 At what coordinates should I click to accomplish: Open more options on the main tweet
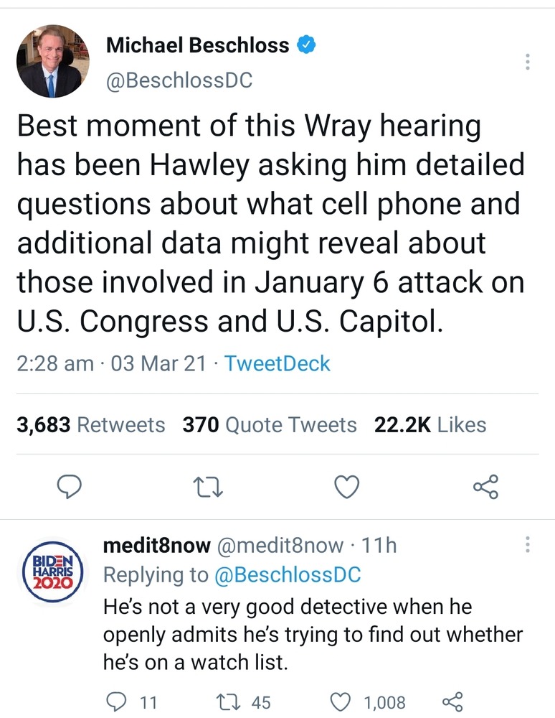click(x=528, y=62)
